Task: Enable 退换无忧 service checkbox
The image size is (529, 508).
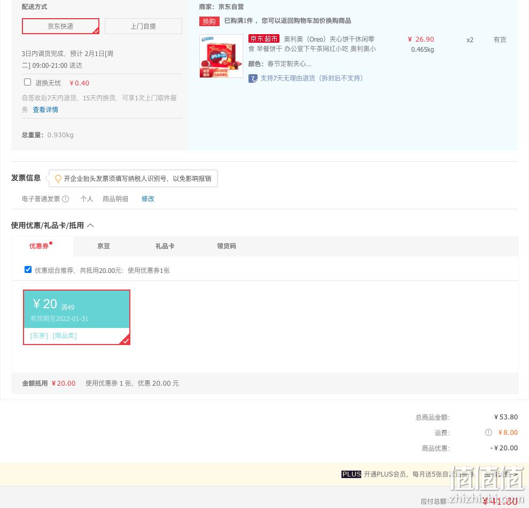Action: (28, 82)
